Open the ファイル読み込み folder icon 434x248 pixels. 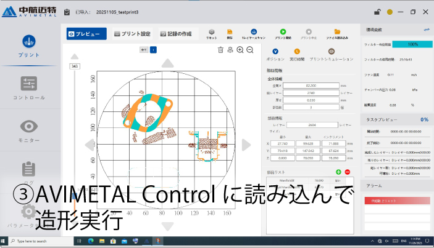pos(337,34)
